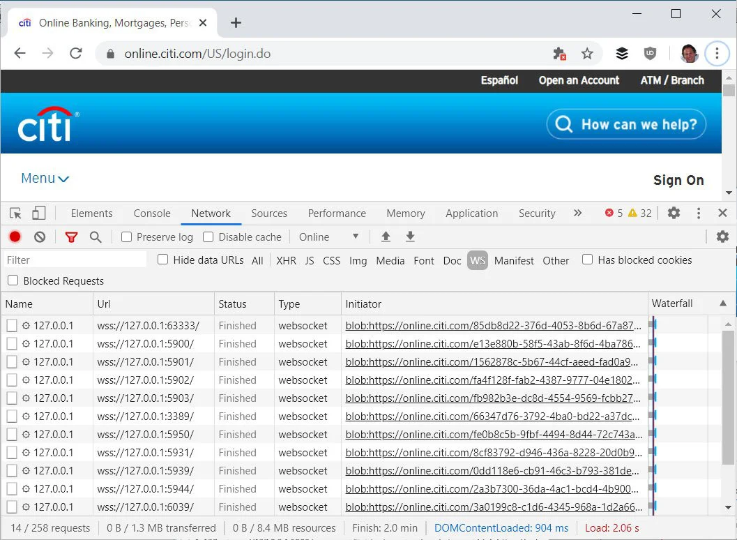The width and height of the screenshot is (737, 540).
Task: Check the Blocked Requests checkbox
Action: 13,280
